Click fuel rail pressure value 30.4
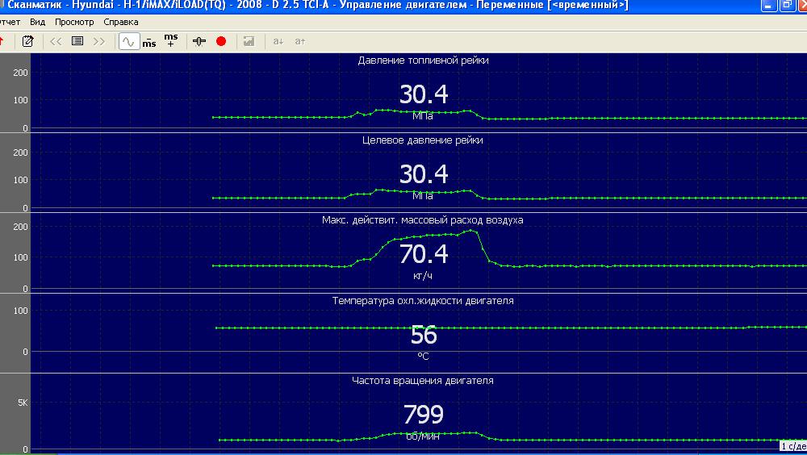807x455 pixels. [x=424, y=94]
